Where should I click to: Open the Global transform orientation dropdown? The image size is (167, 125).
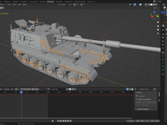(x=63, y=5)
